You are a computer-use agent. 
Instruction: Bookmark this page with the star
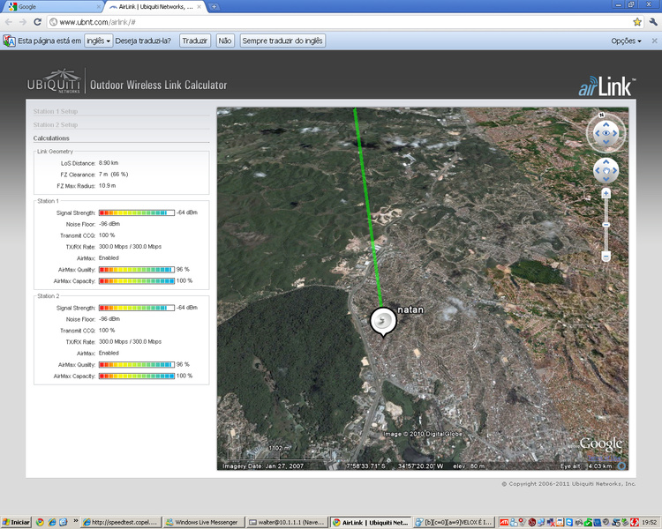point(637,22)
